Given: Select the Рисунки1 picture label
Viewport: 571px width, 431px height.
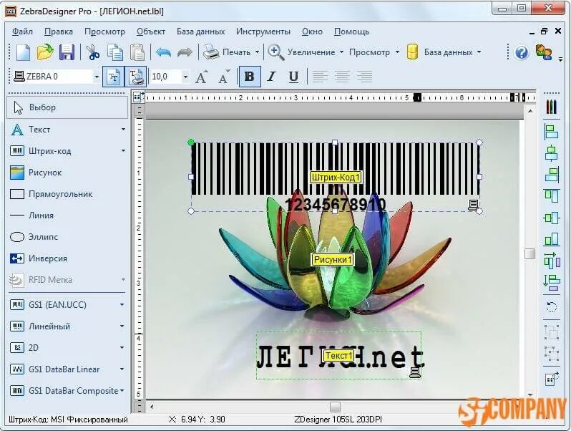Looking at the screenshot, I should click(x=333, y=259).
